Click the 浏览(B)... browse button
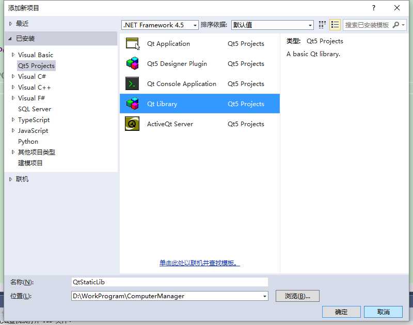Image resolution: width=413 pixels, height=325 pixels. [297, 296]
